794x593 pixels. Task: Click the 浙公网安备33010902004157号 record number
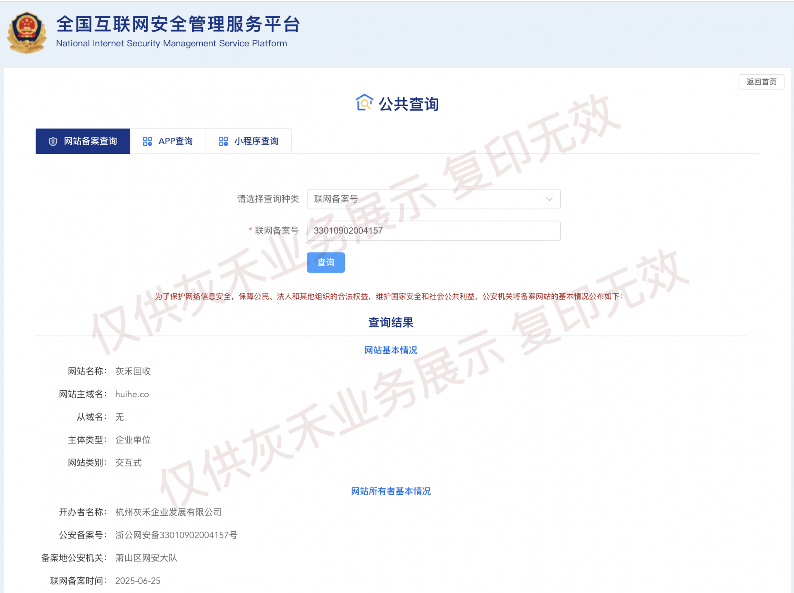tap(176, 535)
